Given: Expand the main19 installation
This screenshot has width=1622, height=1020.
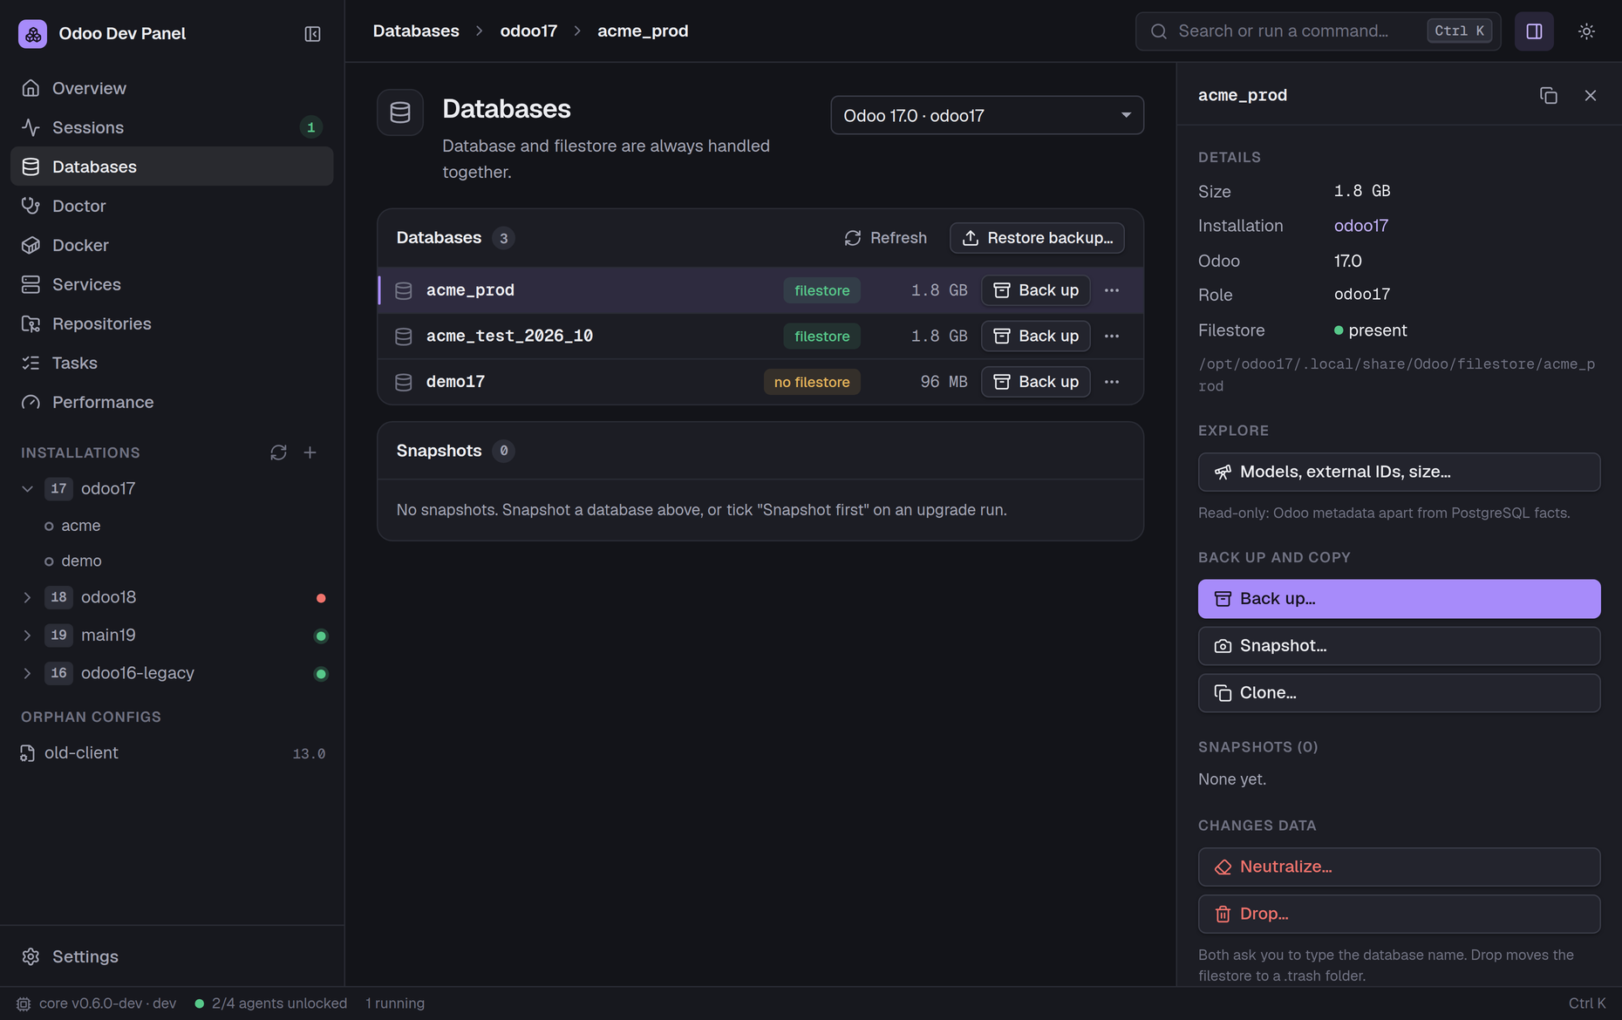Looking at the screenshot, I should pyautogui.click(x=27, y=636).
